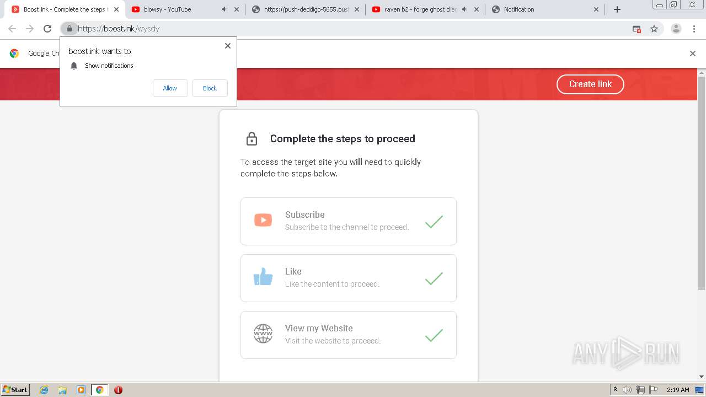Close the push-deddigb tab
Image resolution: width=706 pixels, height=397 pixels.
point(356,9)
